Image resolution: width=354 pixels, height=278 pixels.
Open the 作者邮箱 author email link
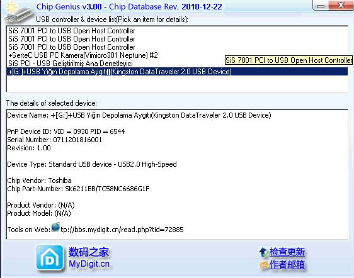[x=287, y=265]
